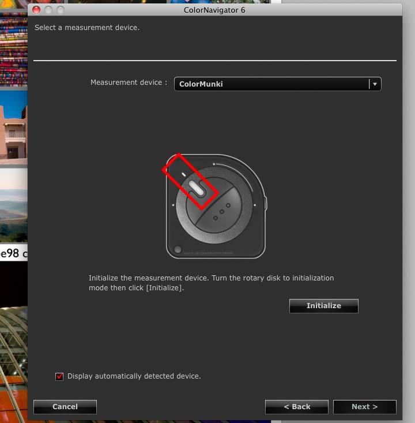Click the ColorNavigator 6 window title
Screen dimensions: 415x423
(214, 10)
